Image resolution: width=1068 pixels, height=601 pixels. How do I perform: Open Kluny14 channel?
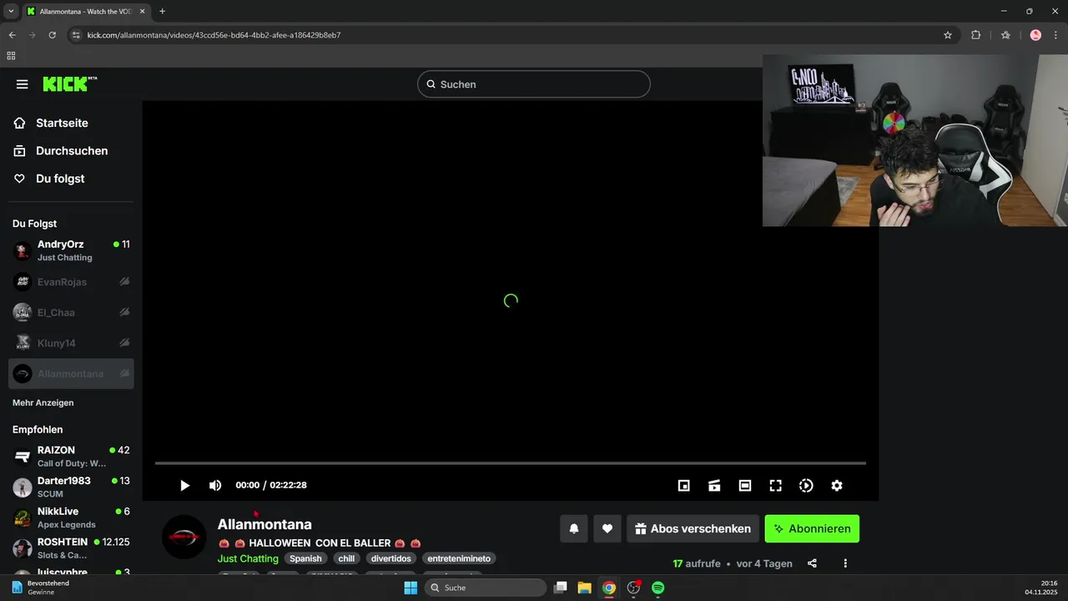(x=71, y=343)
